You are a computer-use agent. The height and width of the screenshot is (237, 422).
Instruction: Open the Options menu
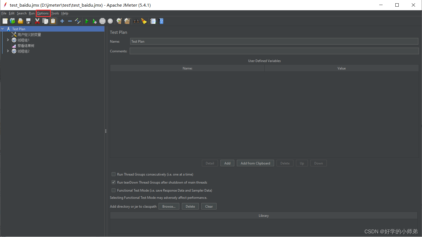[x=43, y=13]
